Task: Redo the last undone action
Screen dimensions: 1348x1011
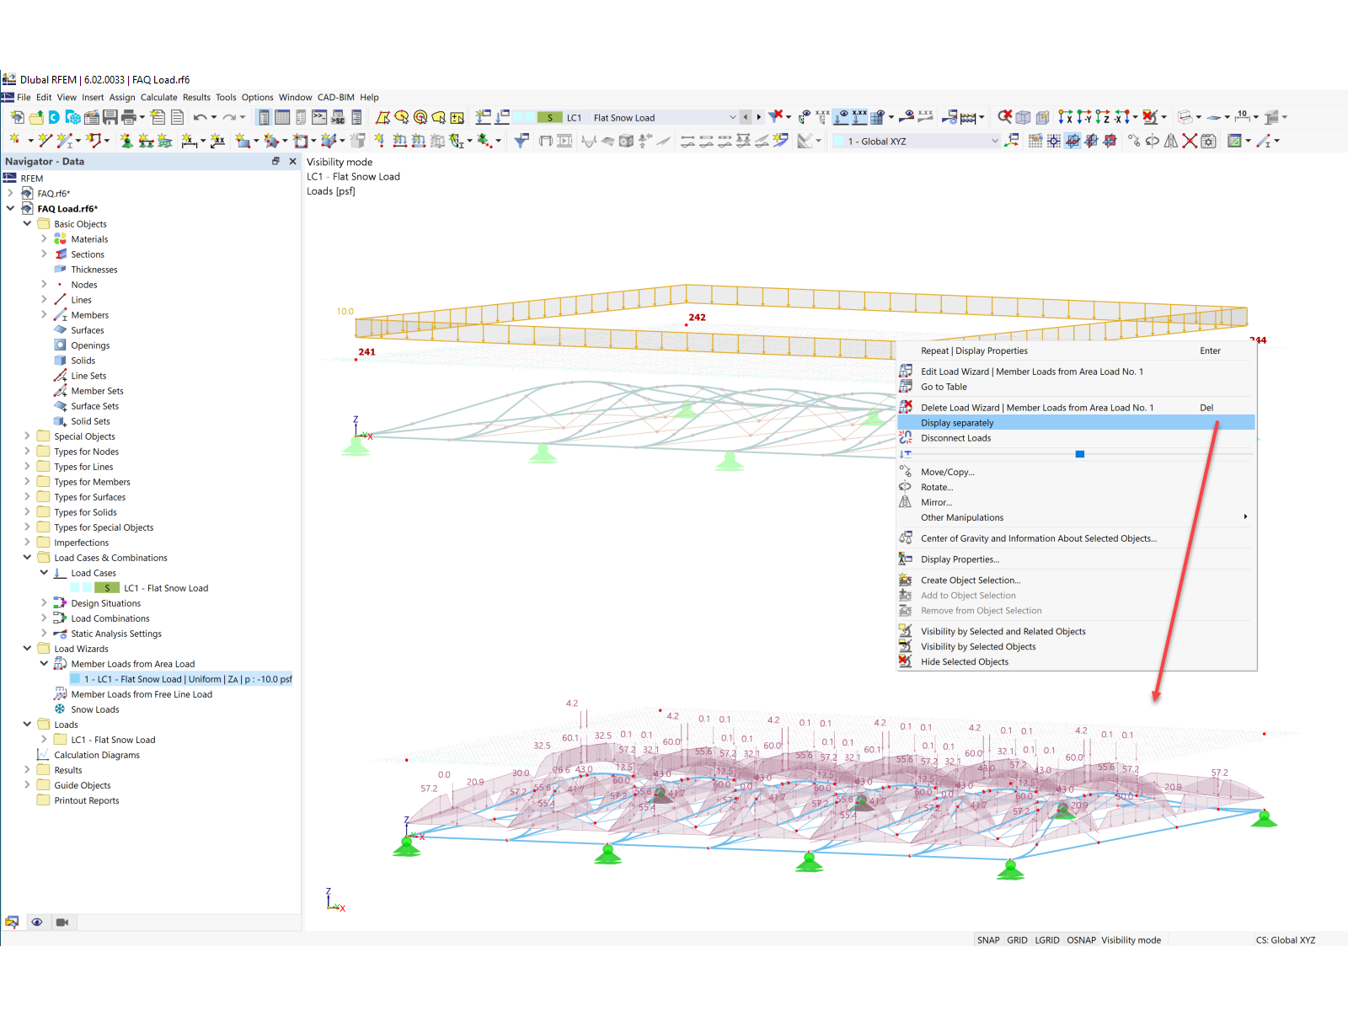Action: [231, 117]
